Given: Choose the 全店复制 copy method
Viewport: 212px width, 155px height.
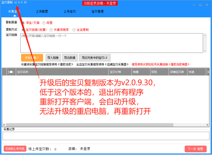Looking at the screenshot, I should click(x=74, y=29).
